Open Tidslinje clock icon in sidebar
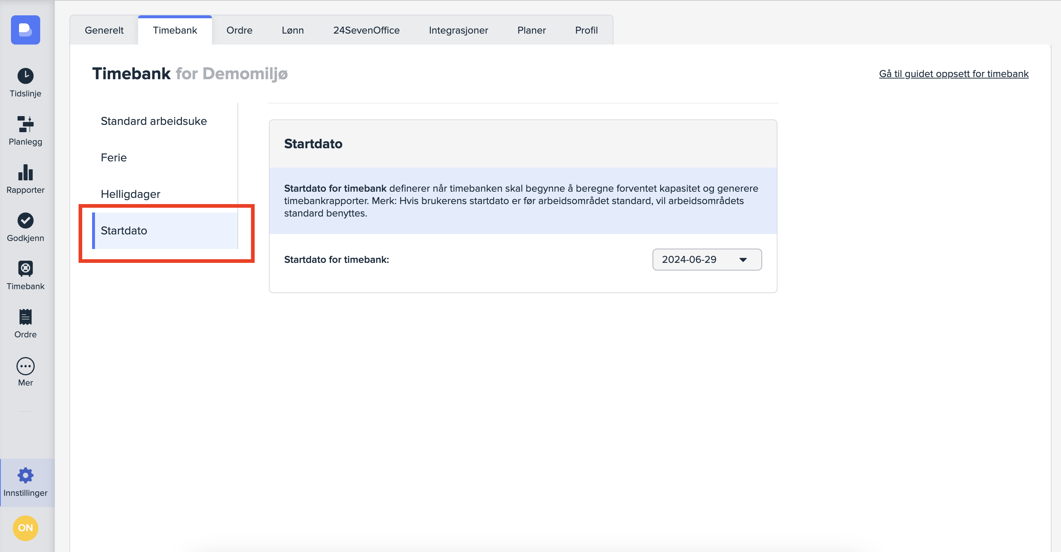1061x552 pixels. (x=26, y=76)
